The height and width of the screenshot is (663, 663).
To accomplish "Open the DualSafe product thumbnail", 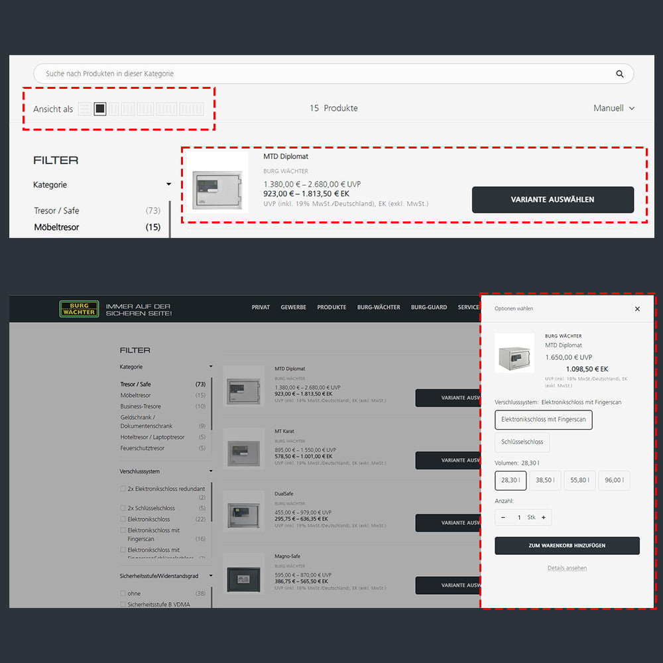I will (244, 511).
